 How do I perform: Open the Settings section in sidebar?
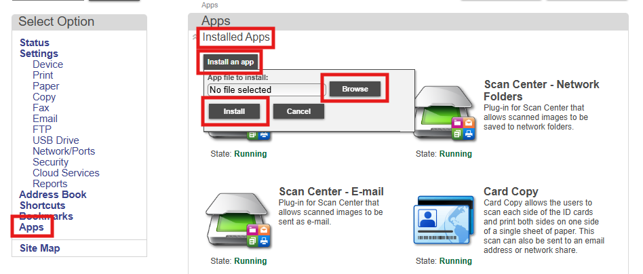[x=39, y=54]
